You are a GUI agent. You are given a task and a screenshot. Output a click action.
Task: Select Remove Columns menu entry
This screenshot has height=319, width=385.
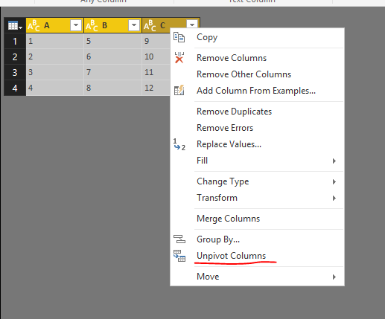257,58
